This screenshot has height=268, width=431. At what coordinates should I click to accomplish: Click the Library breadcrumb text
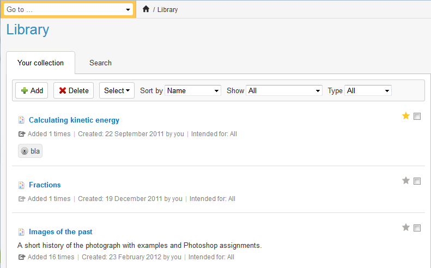[x=167, y=10]
